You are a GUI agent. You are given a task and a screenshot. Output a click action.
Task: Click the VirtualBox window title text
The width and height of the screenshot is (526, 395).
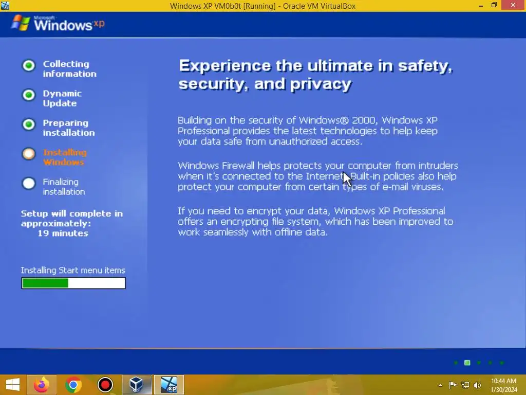262,6
